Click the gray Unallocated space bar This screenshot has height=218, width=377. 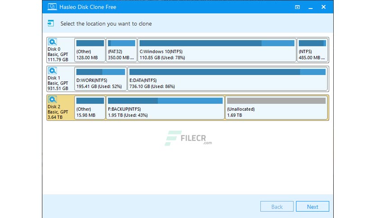point(276,100)
